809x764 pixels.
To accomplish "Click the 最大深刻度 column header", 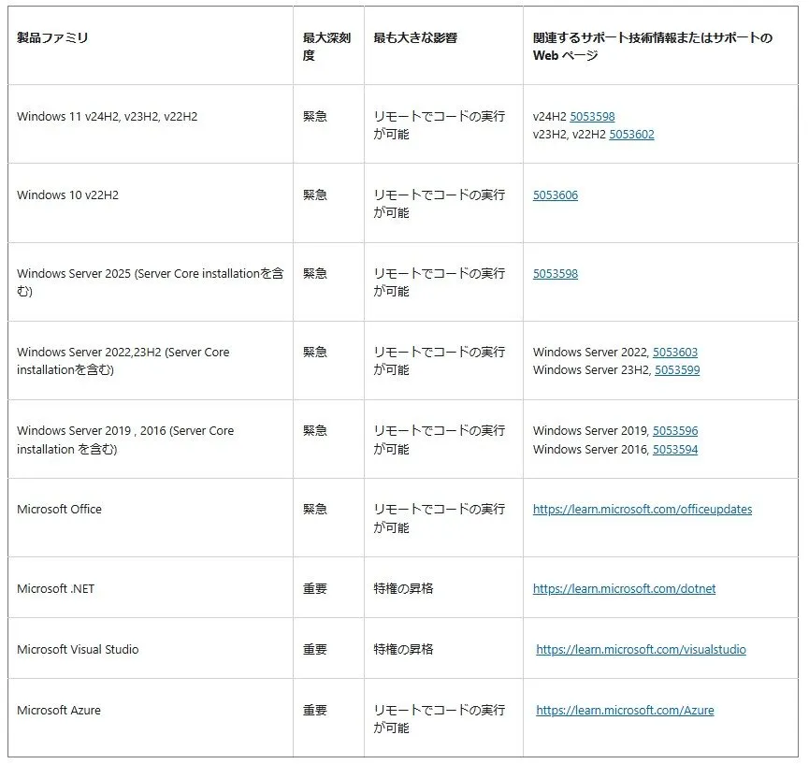I will click(x=326, y=47).
